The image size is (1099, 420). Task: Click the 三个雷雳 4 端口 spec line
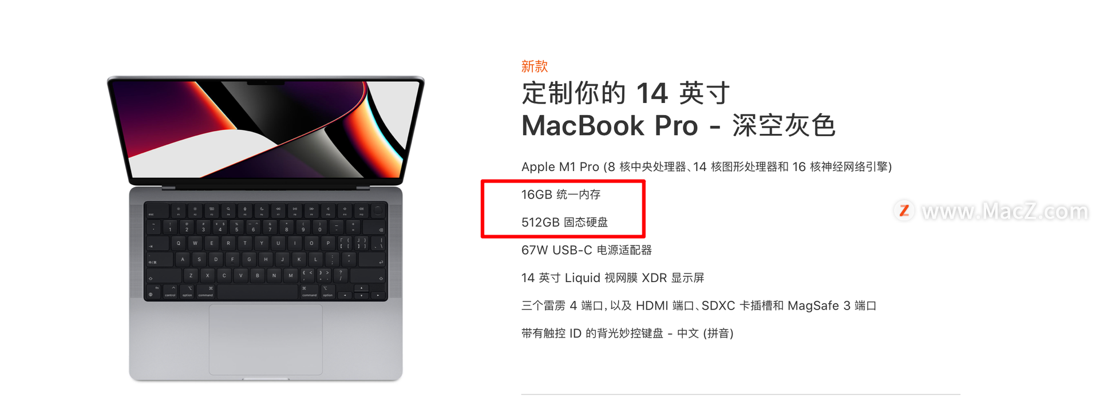[698, 306]
